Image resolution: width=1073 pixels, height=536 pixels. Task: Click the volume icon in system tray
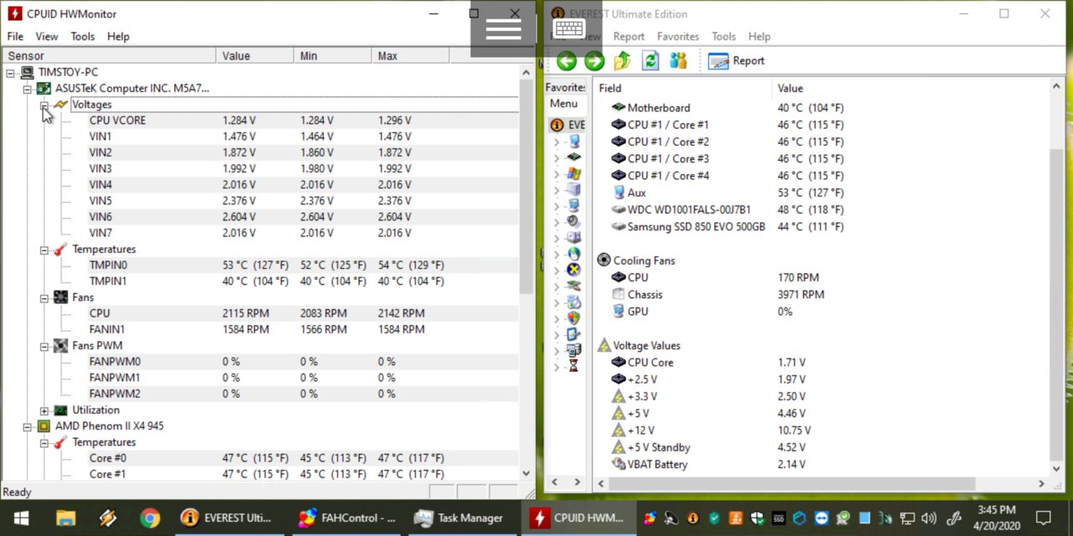[929, 518]
